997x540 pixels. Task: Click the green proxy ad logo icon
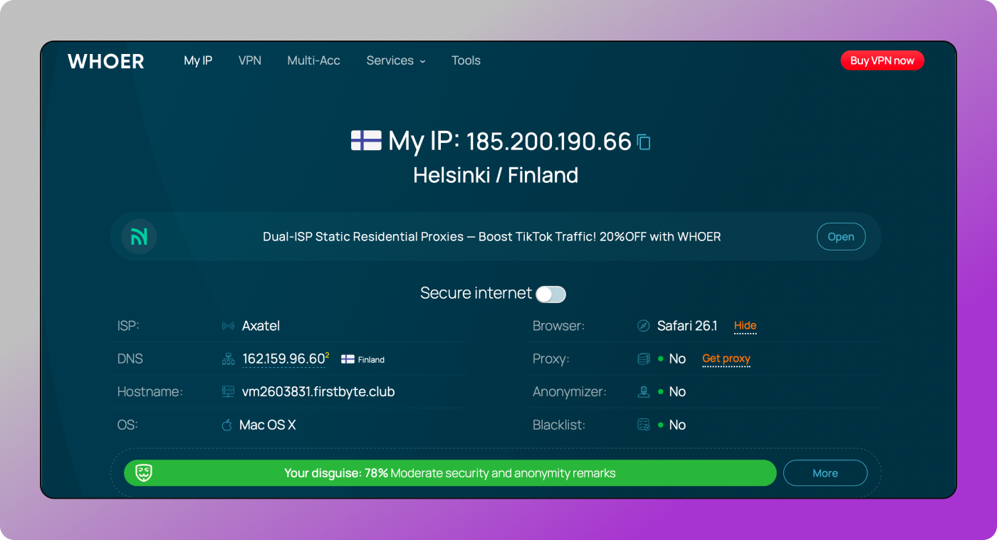(139, 237)
